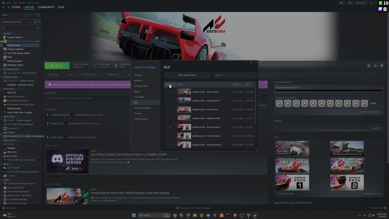The image size is (389, 219).
Task: Select Game Recording in the properties sidebar
Action: point(142,108)
